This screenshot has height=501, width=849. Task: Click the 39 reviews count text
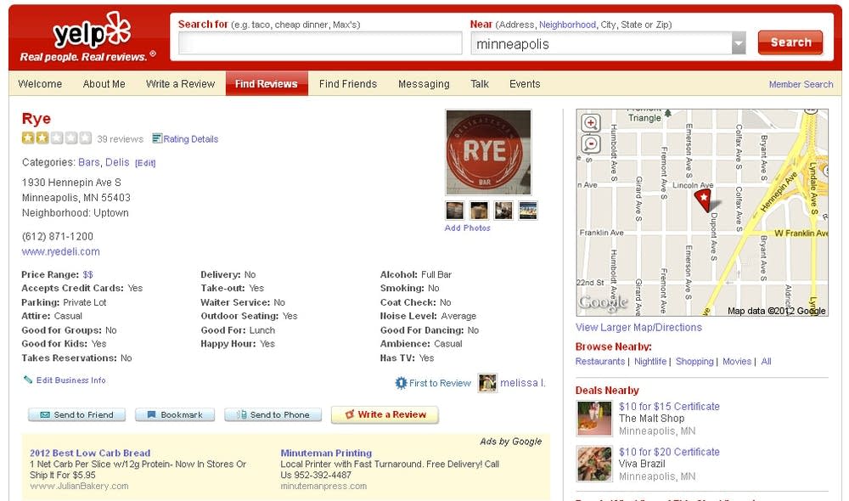[121, 139]
